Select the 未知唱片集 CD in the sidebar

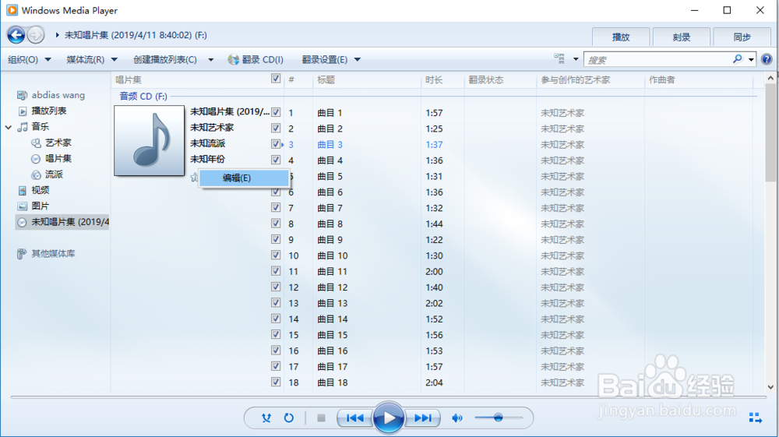coord(62,222)
